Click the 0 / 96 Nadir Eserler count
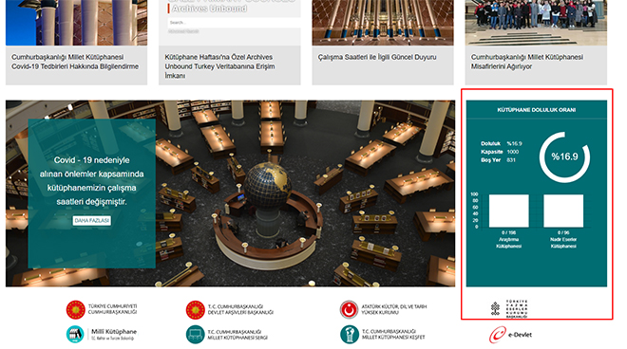Screen dimensions: 627x349 [563, 232]
